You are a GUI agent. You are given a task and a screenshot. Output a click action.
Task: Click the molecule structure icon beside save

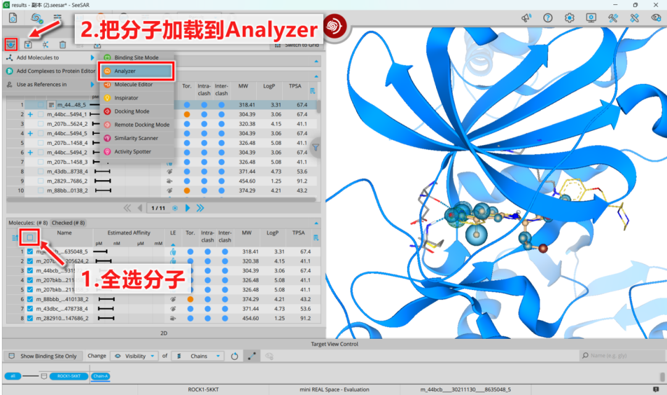click(45, 44)
